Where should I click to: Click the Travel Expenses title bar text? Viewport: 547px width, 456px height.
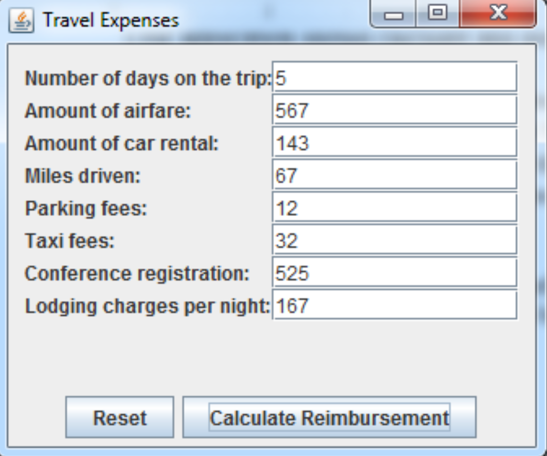[x=111, y=21]
